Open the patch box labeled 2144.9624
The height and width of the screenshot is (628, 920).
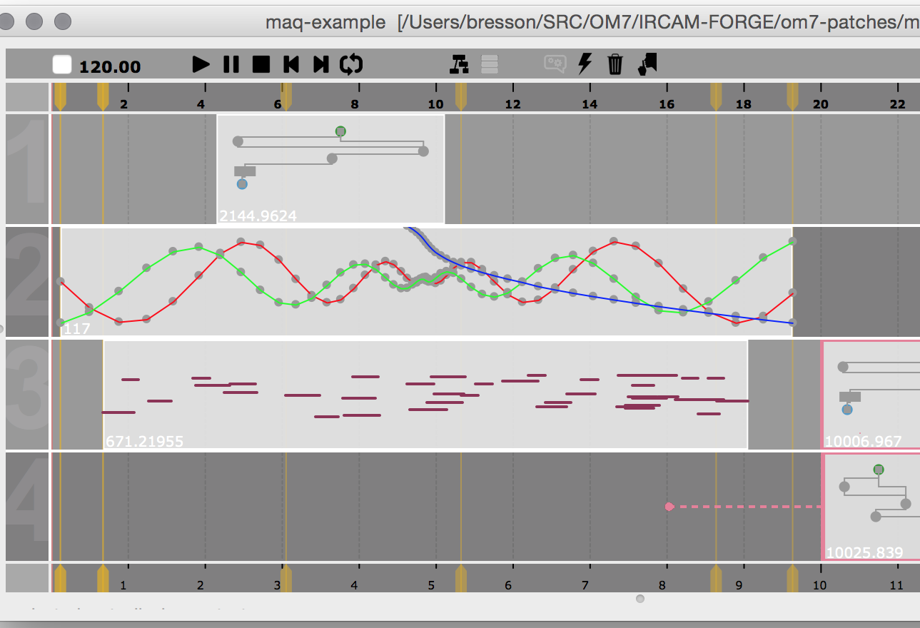[x=330, y=169]
